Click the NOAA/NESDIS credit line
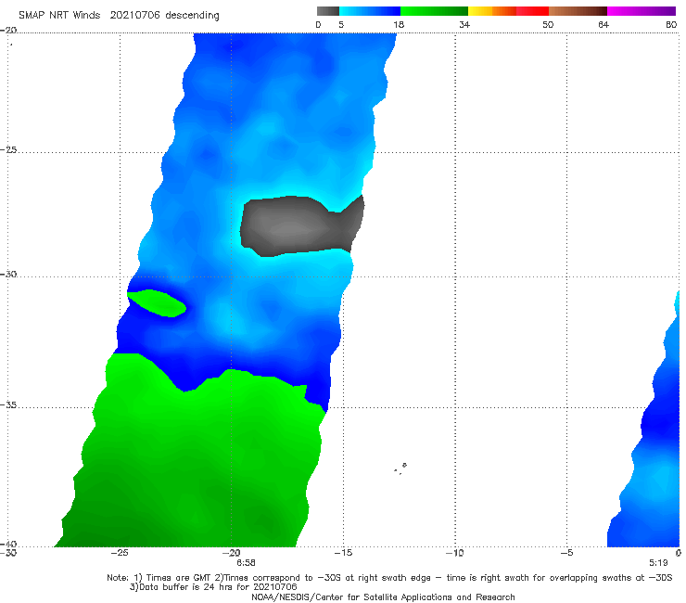Image resolution: width=686 pixels, height=603 pixels. click(x=383, y=597)
